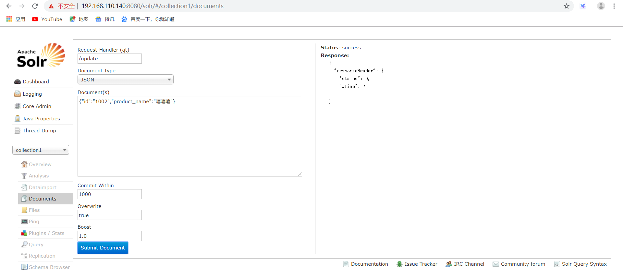Open Thread Dump
The width and height of the screenshot is (623, 279).
39,131
